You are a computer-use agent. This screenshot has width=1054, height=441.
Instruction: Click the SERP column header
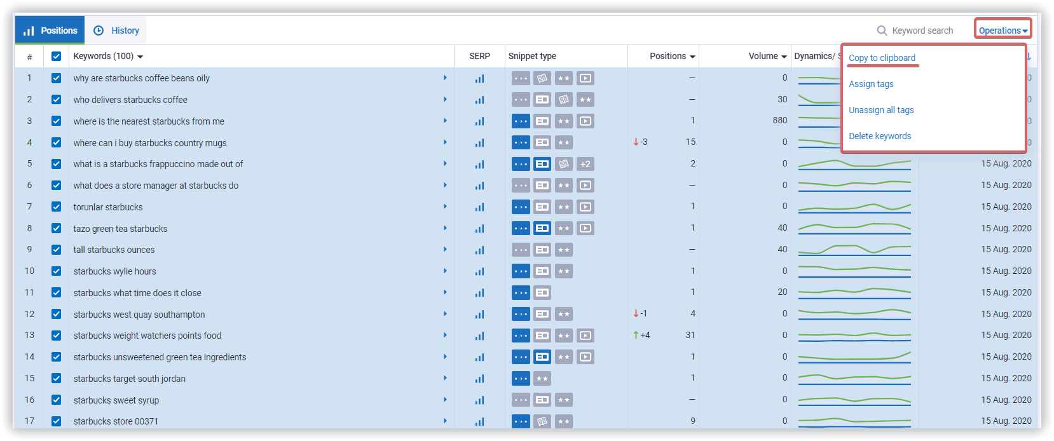(x=479, y=56)
